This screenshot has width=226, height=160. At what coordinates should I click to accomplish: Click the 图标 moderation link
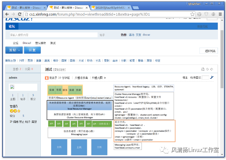pos(72,61)
